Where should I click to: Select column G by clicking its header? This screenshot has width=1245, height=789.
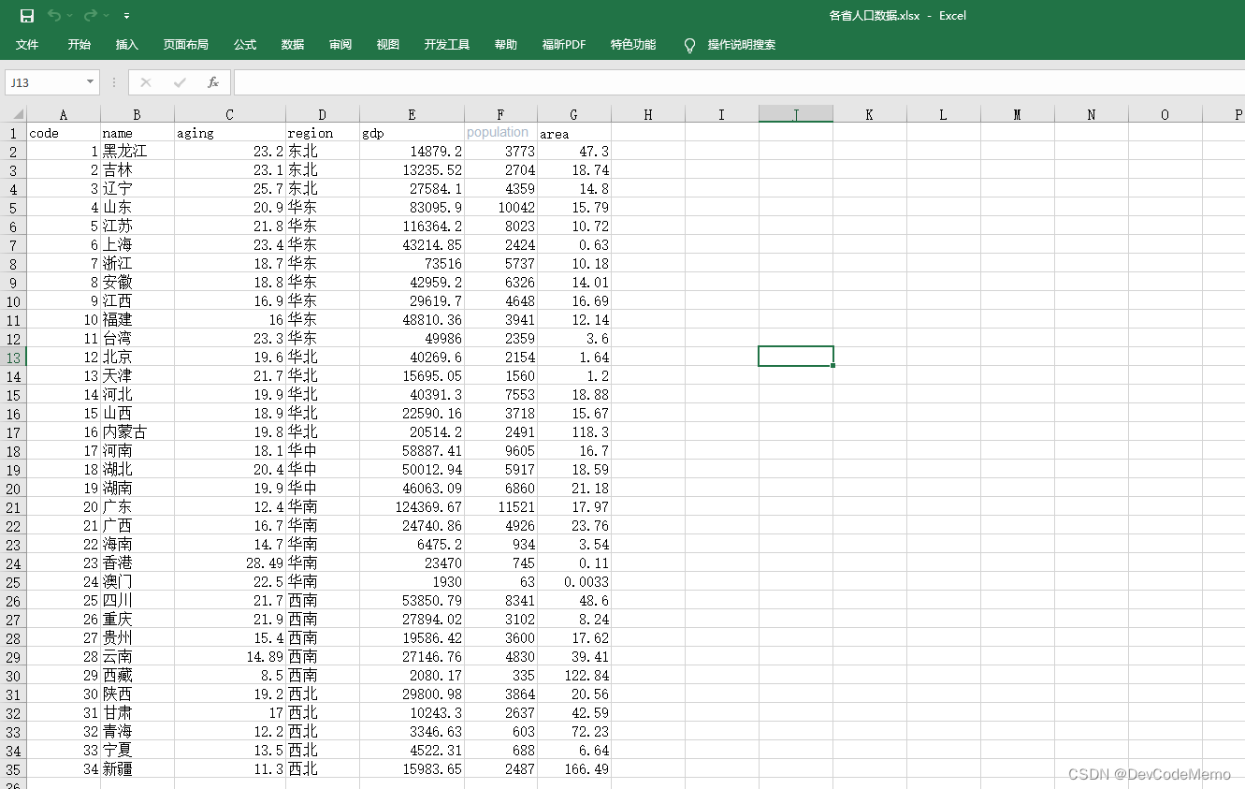(x=573, y=113)
